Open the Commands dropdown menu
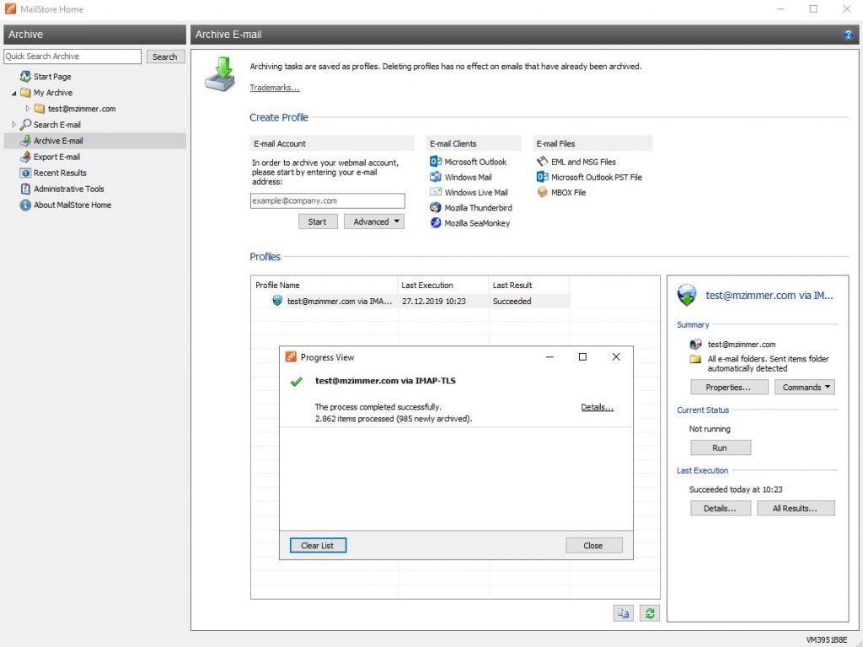 [x=805, y=388]
